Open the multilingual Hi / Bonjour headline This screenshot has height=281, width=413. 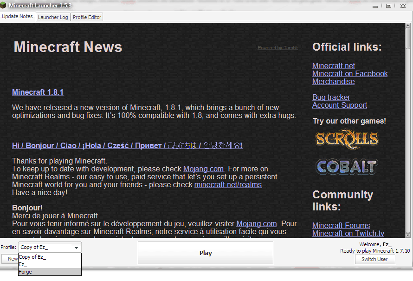(127, 145)
